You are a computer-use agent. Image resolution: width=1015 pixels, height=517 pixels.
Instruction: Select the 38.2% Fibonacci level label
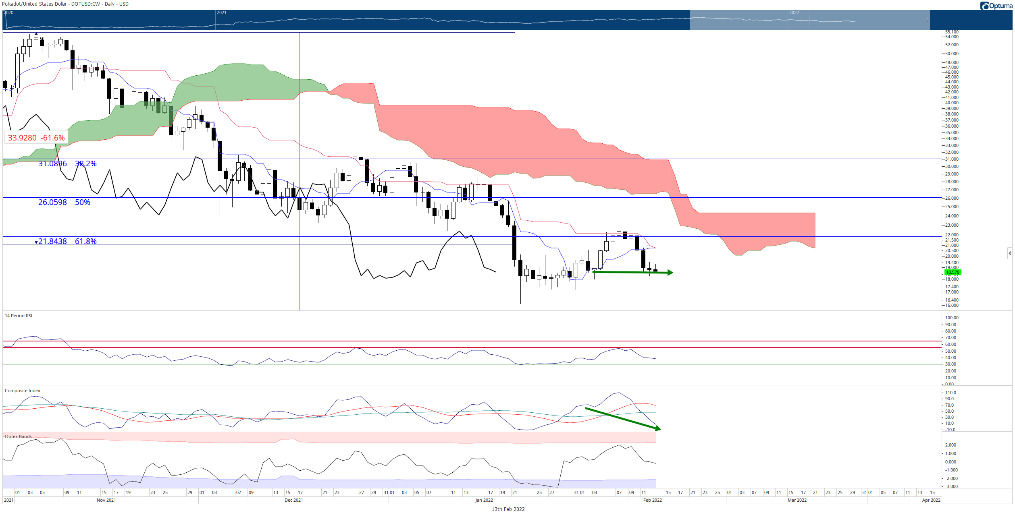coord(86,163)
